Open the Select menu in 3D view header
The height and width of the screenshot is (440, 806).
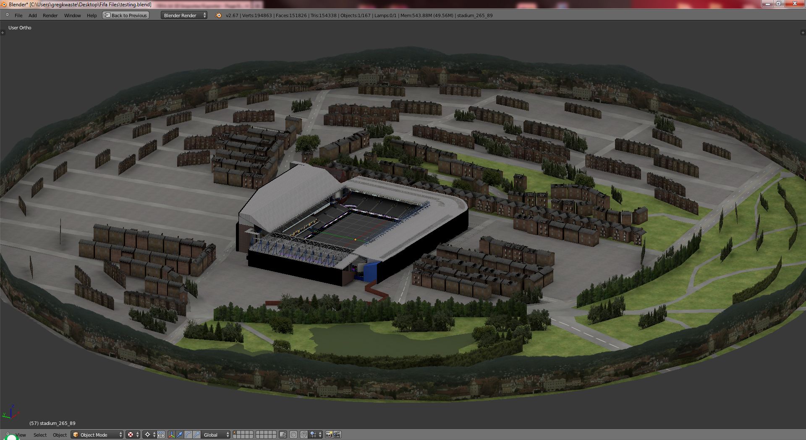[40, 435]
